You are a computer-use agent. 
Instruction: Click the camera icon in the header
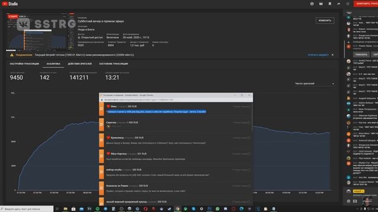click(x=321, y=4)
